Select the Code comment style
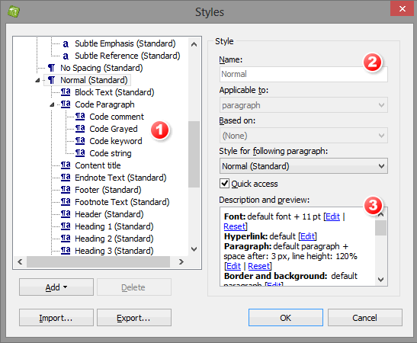 117,117
